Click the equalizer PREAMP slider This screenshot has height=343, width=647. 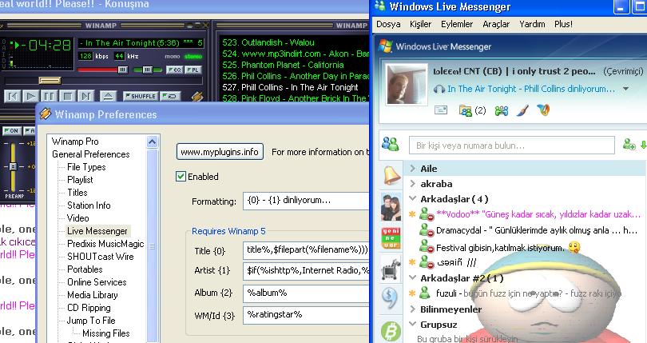[14, 166]
